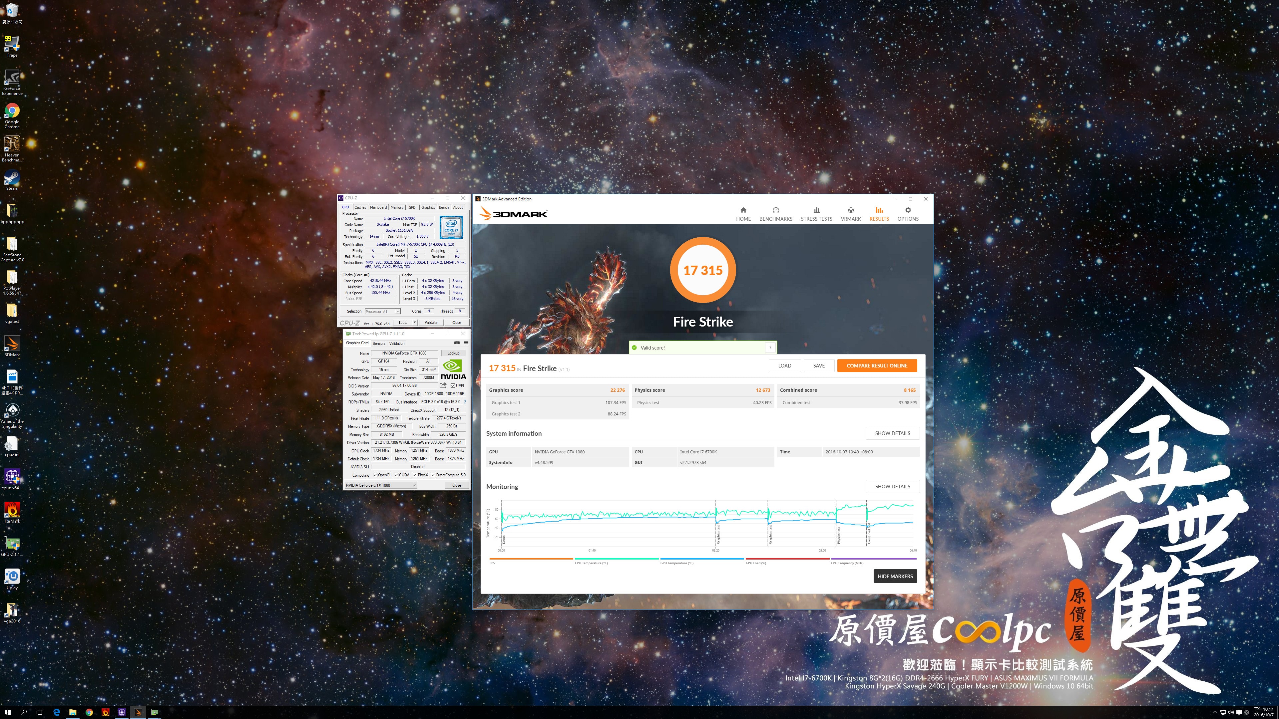The image size is (1279, 719).
Task: Toggle the OpenCL checkbox in GPU-Z
Action: click(x=375, y=475)
